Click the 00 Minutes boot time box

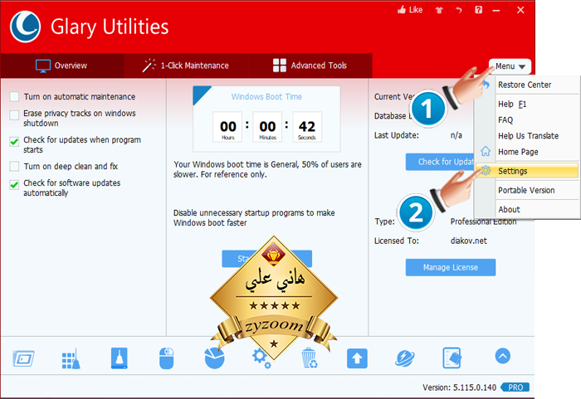pos(267,127)
